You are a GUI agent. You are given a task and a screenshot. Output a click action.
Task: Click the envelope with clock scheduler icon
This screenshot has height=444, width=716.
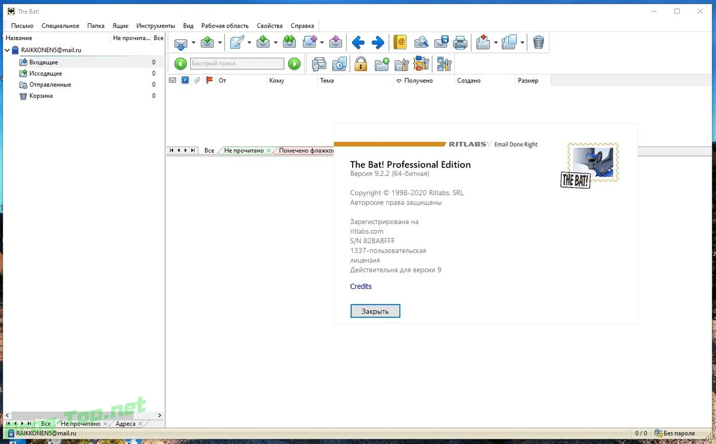coord(340,64)
